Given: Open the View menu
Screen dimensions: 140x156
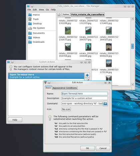Looking at the screenshot, I should pos(41,10).
